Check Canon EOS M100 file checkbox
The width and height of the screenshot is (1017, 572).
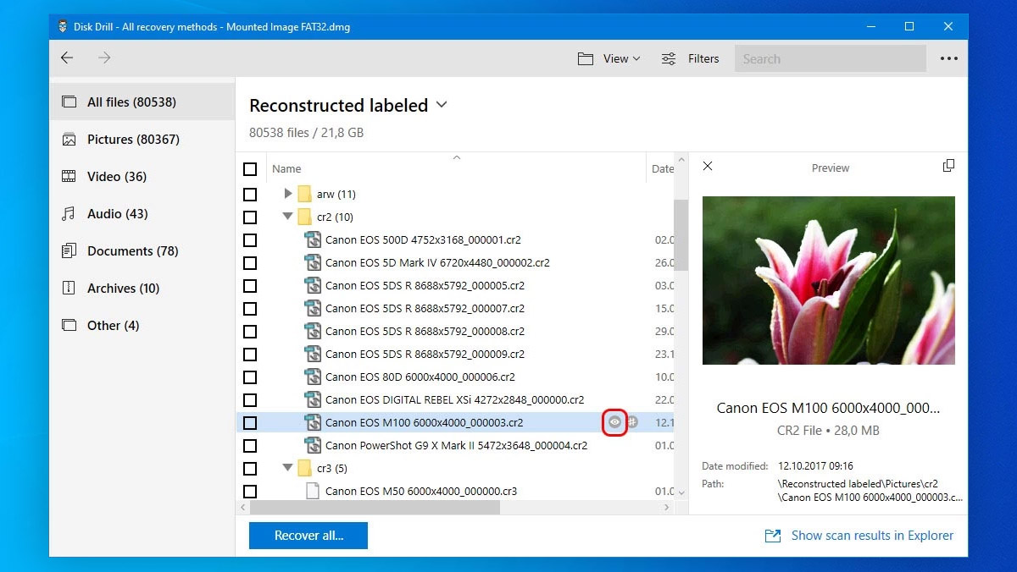(250, 423)
